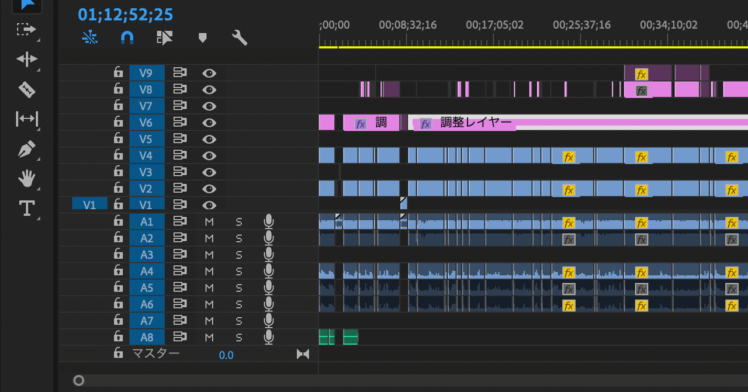This screenshot has width=748, height=392.
Task: Solo track A8
Action: click(x=238, y=337)
